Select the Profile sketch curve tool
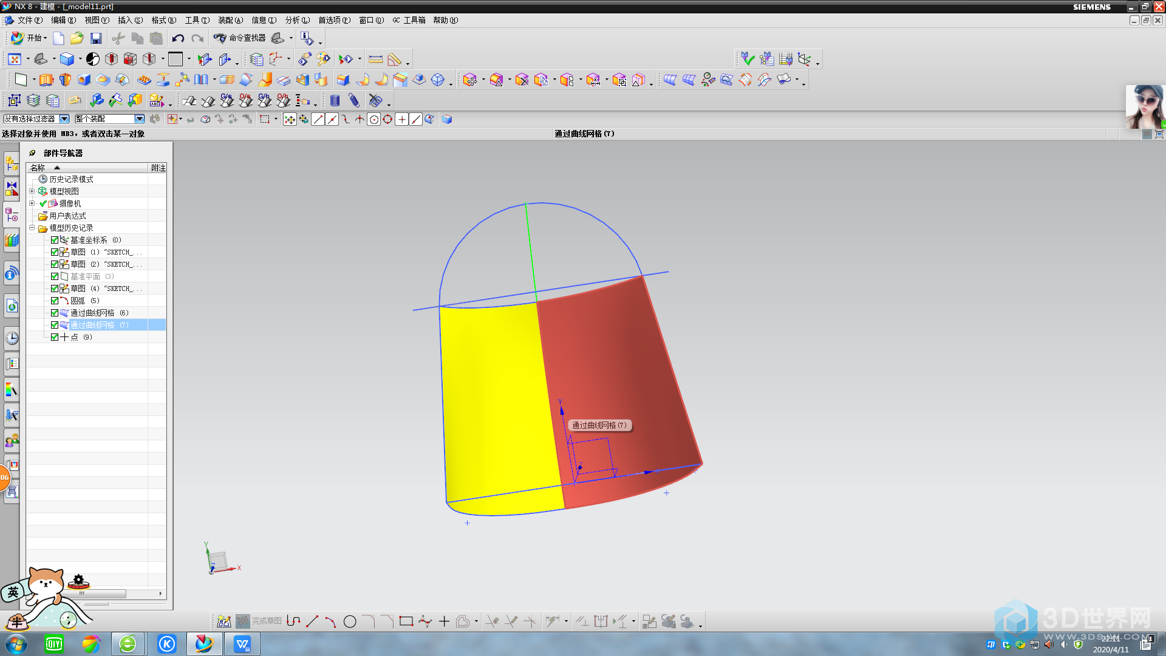 click(x=293, y=621)
